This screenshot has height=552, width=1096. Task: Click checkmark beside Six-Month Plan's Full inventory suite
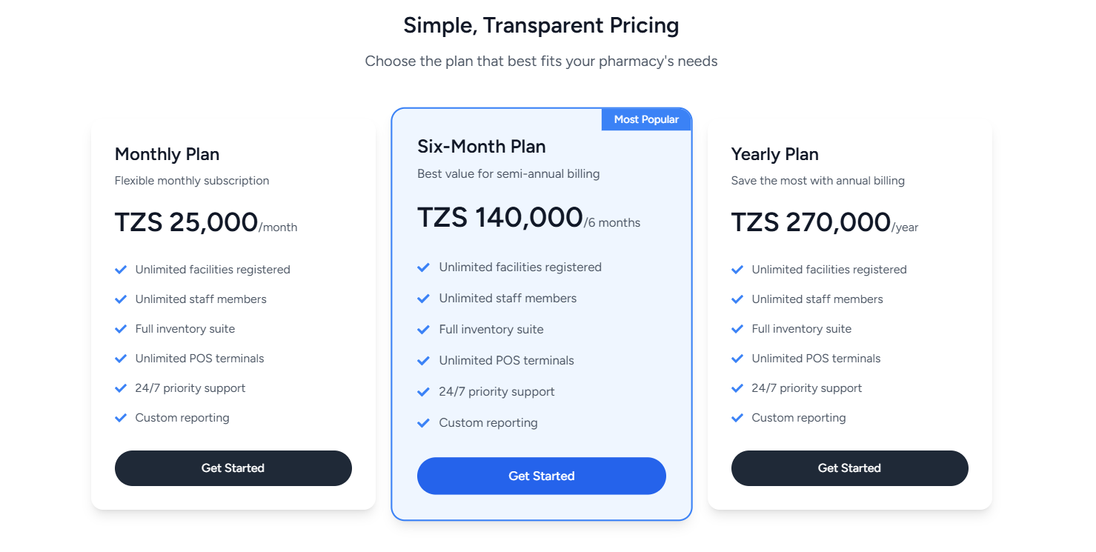coord(423,330)
